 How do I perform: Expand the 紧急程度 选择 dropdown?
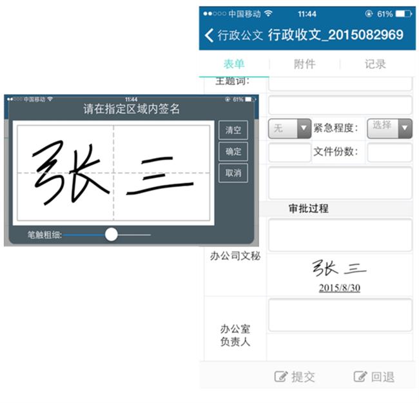coord(389,128)
